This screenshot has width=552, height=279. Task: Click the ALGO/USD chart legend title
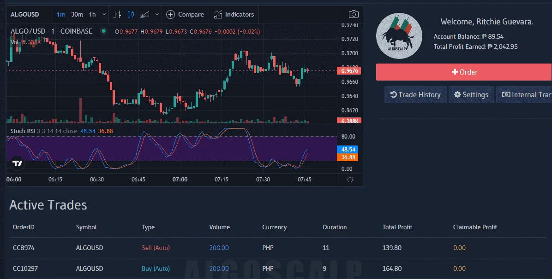pos(51,31)
